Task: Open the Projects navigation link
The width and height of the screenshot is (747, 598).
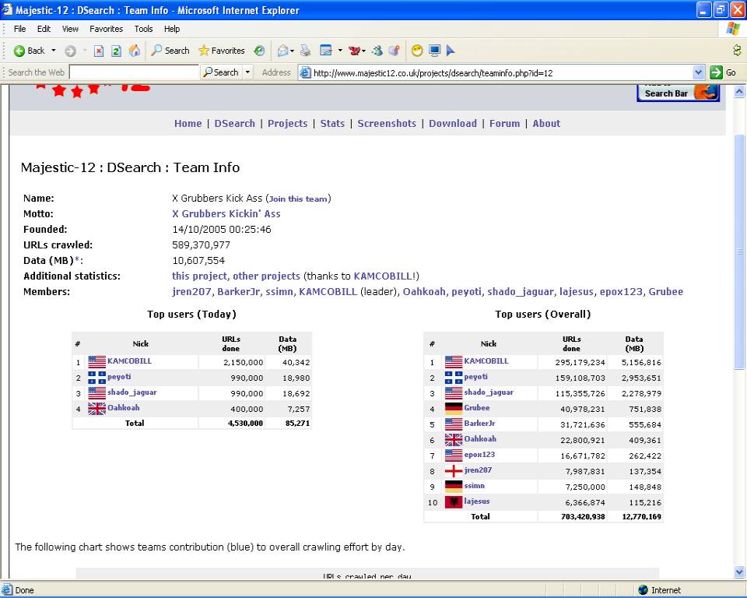Action: [x=287, y=124]
